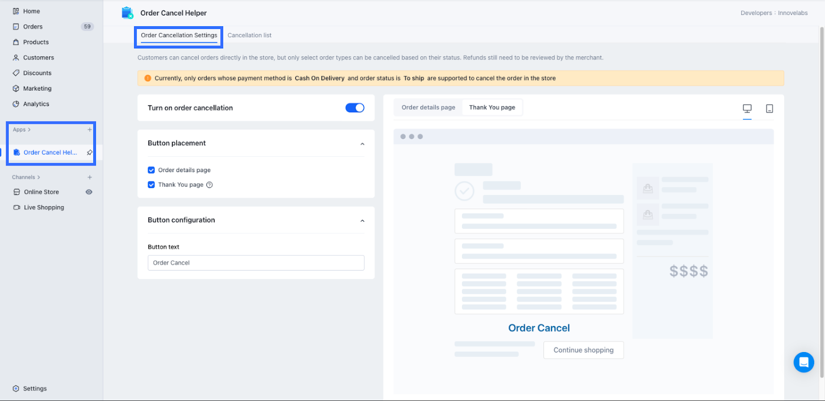Open Orders in the sidebar

(33, 27)
